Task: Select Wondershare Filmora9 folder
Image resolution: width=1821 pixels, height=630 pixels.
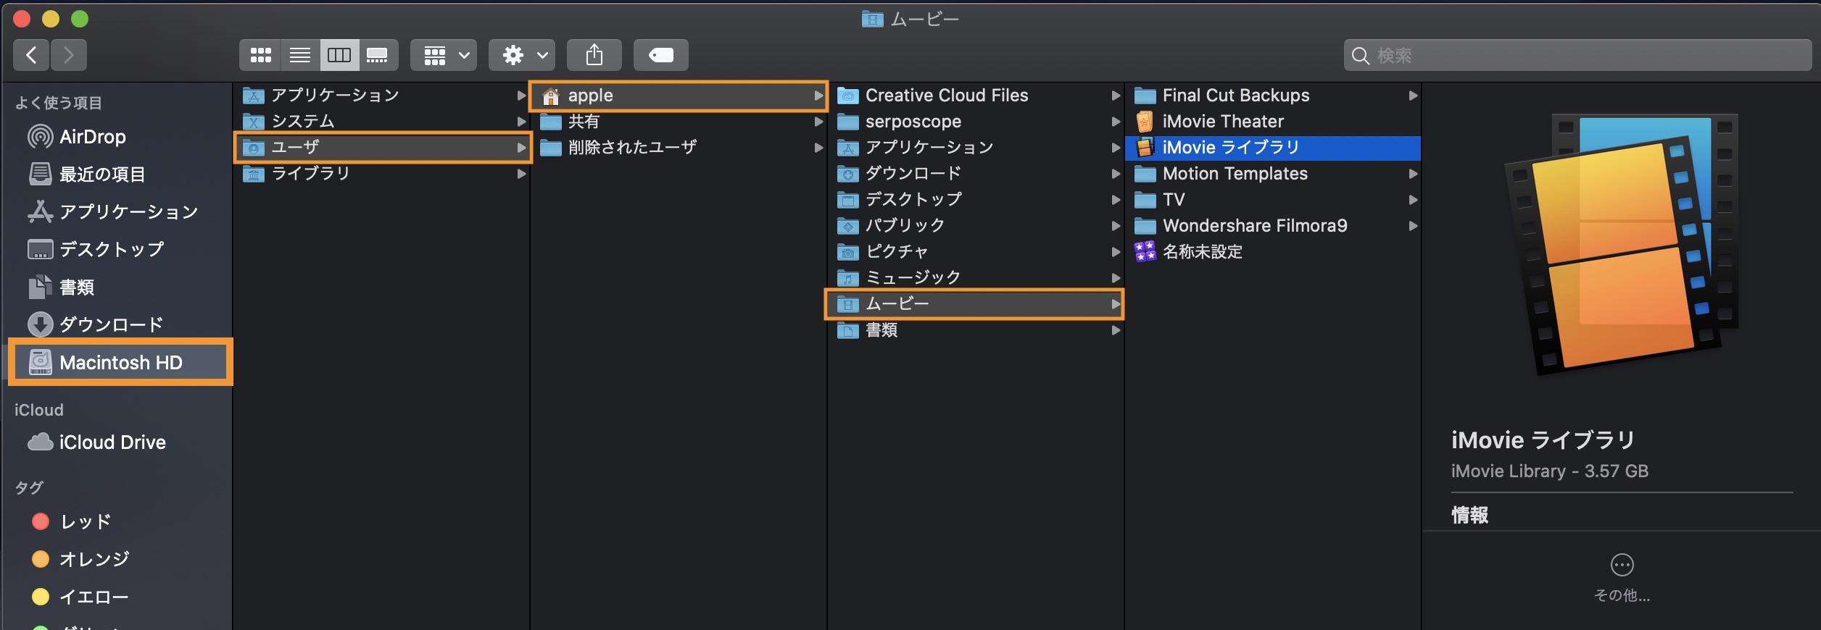Action: pyautogui.click(x=1273, y=226)
